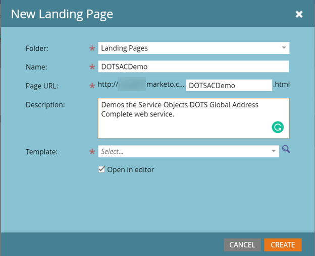The width and height of the screenshot is (315, 256).
Task: Click the .html URL suffix text
Action: 281,84
